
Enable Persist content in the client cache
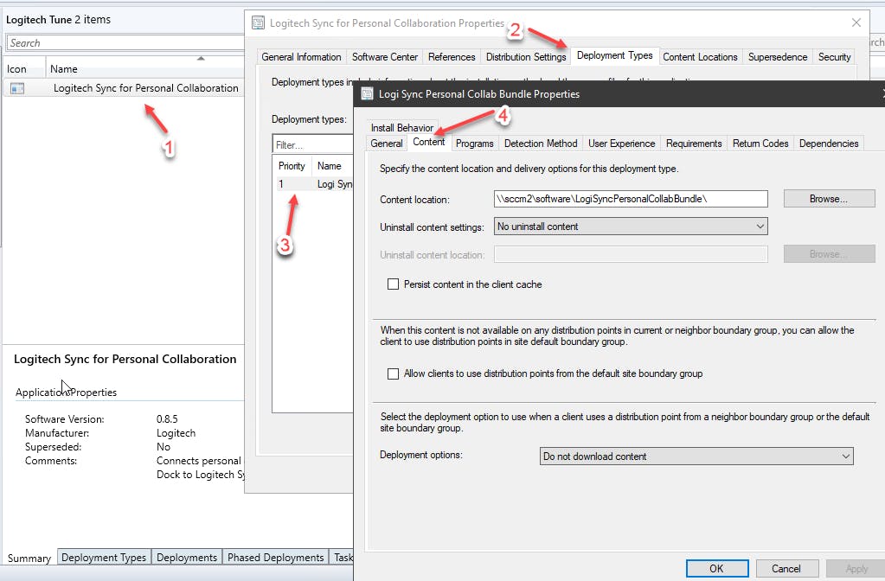point(393,284)
